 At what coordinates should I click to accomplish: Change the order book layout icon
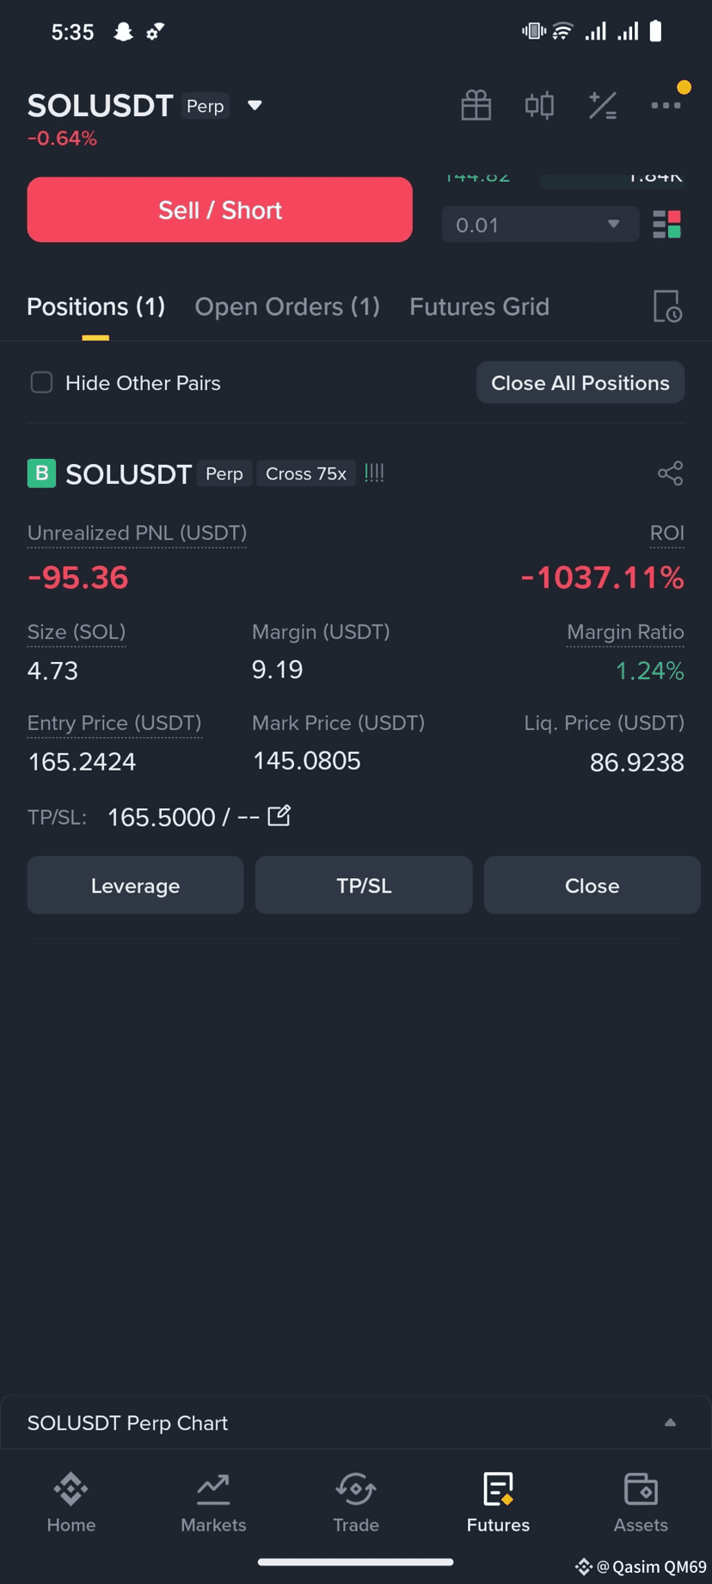pyautogui.click(x=666, y=225)
